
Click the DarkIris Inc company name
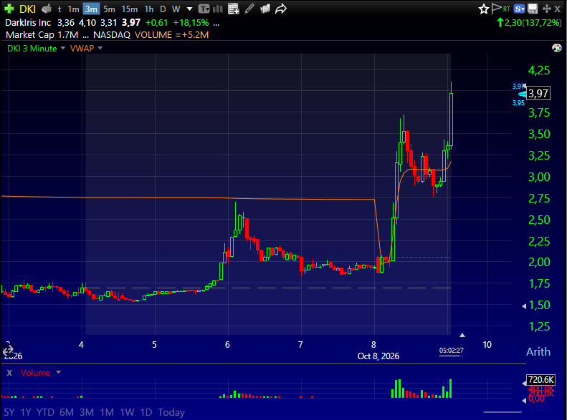pos(28,23)
